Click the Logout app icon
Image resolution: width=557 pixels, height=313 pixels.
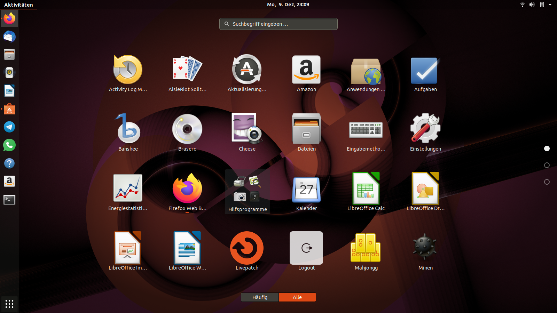(306, 252)
